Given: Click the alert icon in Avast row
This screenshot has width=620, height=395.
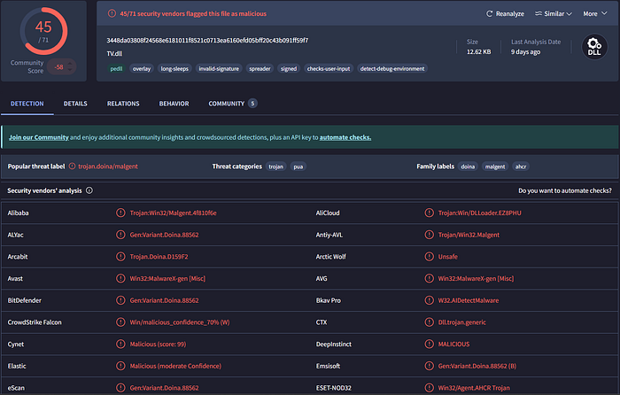Looking at the screenshot, I should [120, 278].
